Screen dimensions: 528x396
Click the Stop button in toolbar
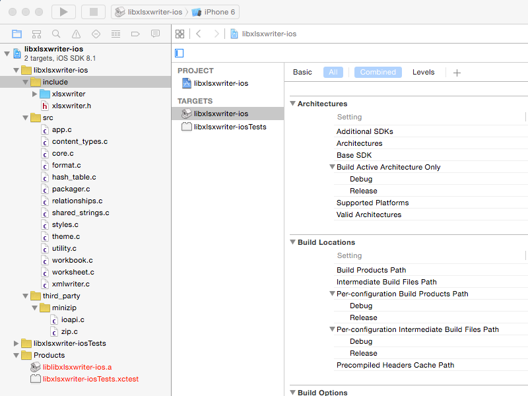tap(93, 12)
